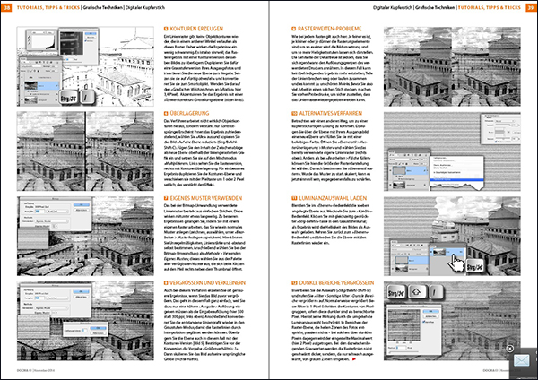Viewport: 538px width, 380px height.
Task: Select heading LUMINANZAUSWAHL LADEN
Action: click(x=333, y=198)
